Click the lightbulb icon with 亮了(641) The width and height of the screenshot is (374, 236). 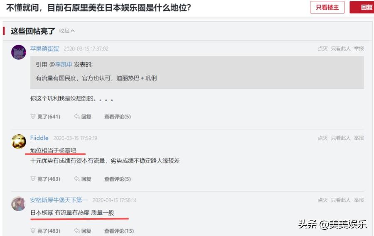(33, 117)
